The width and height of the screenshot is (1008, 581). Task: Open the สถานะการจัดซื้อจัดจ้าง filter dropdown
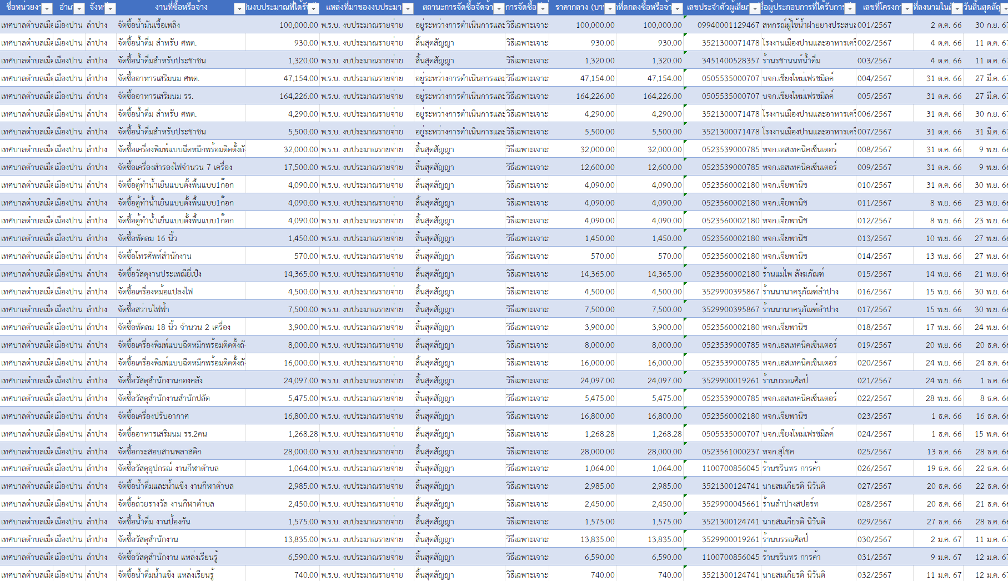[499, 8]
